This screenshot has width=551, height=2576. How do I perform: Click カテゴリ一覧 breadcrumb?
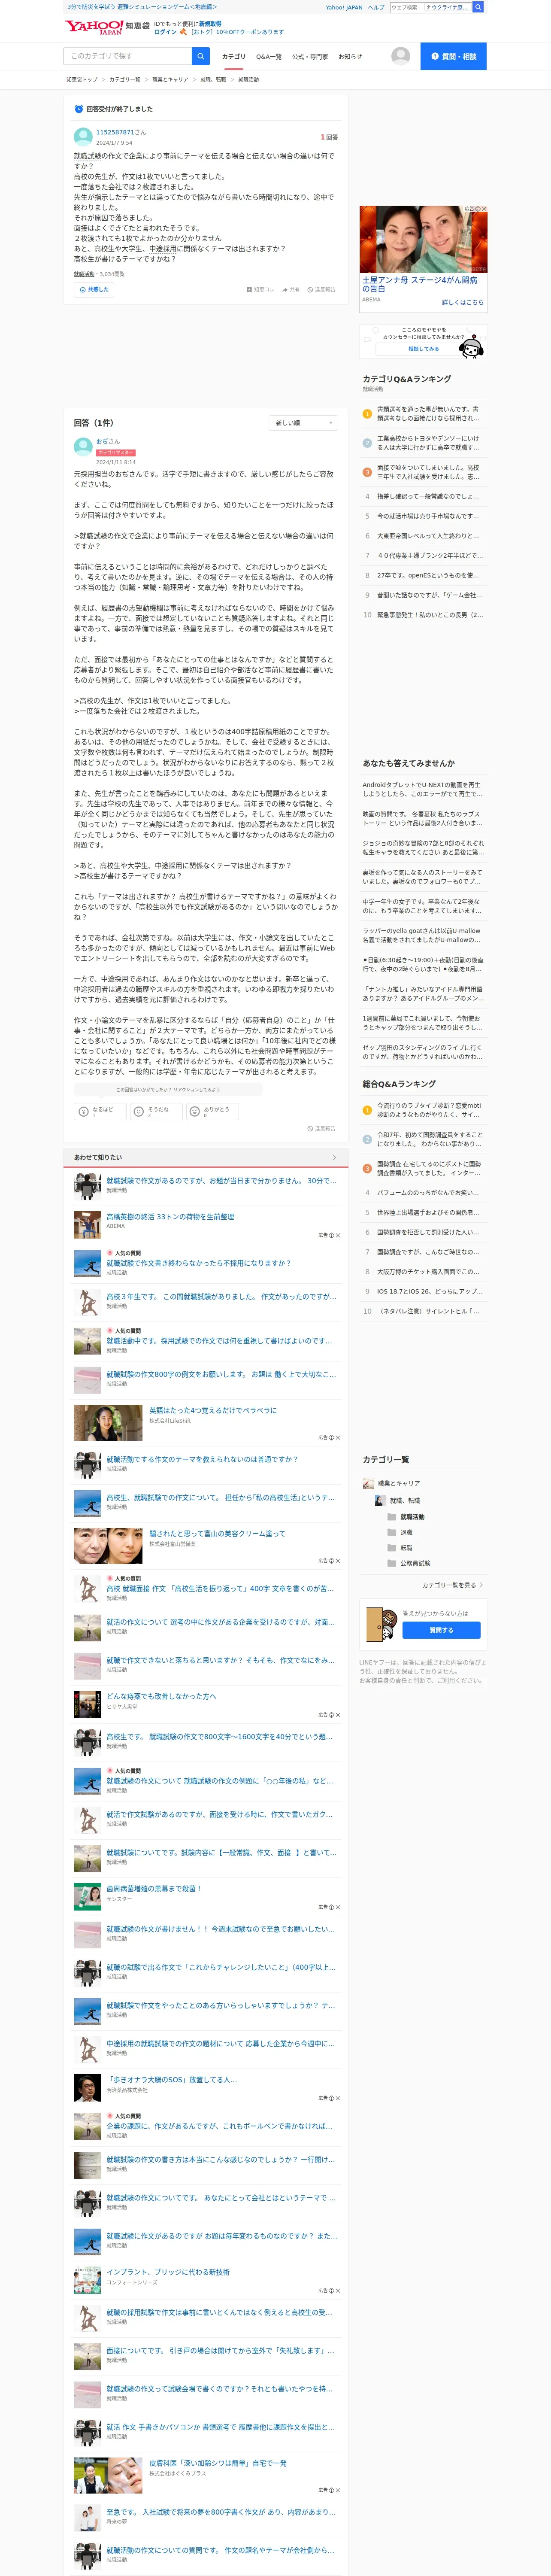[x=125, y=79]
